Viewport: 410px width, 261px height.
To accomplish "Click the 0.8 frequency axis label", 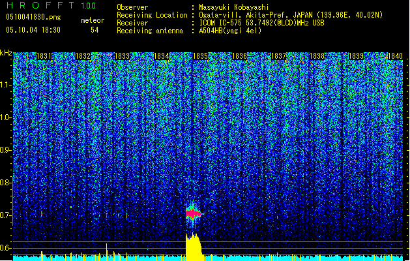I will [5, 183].
